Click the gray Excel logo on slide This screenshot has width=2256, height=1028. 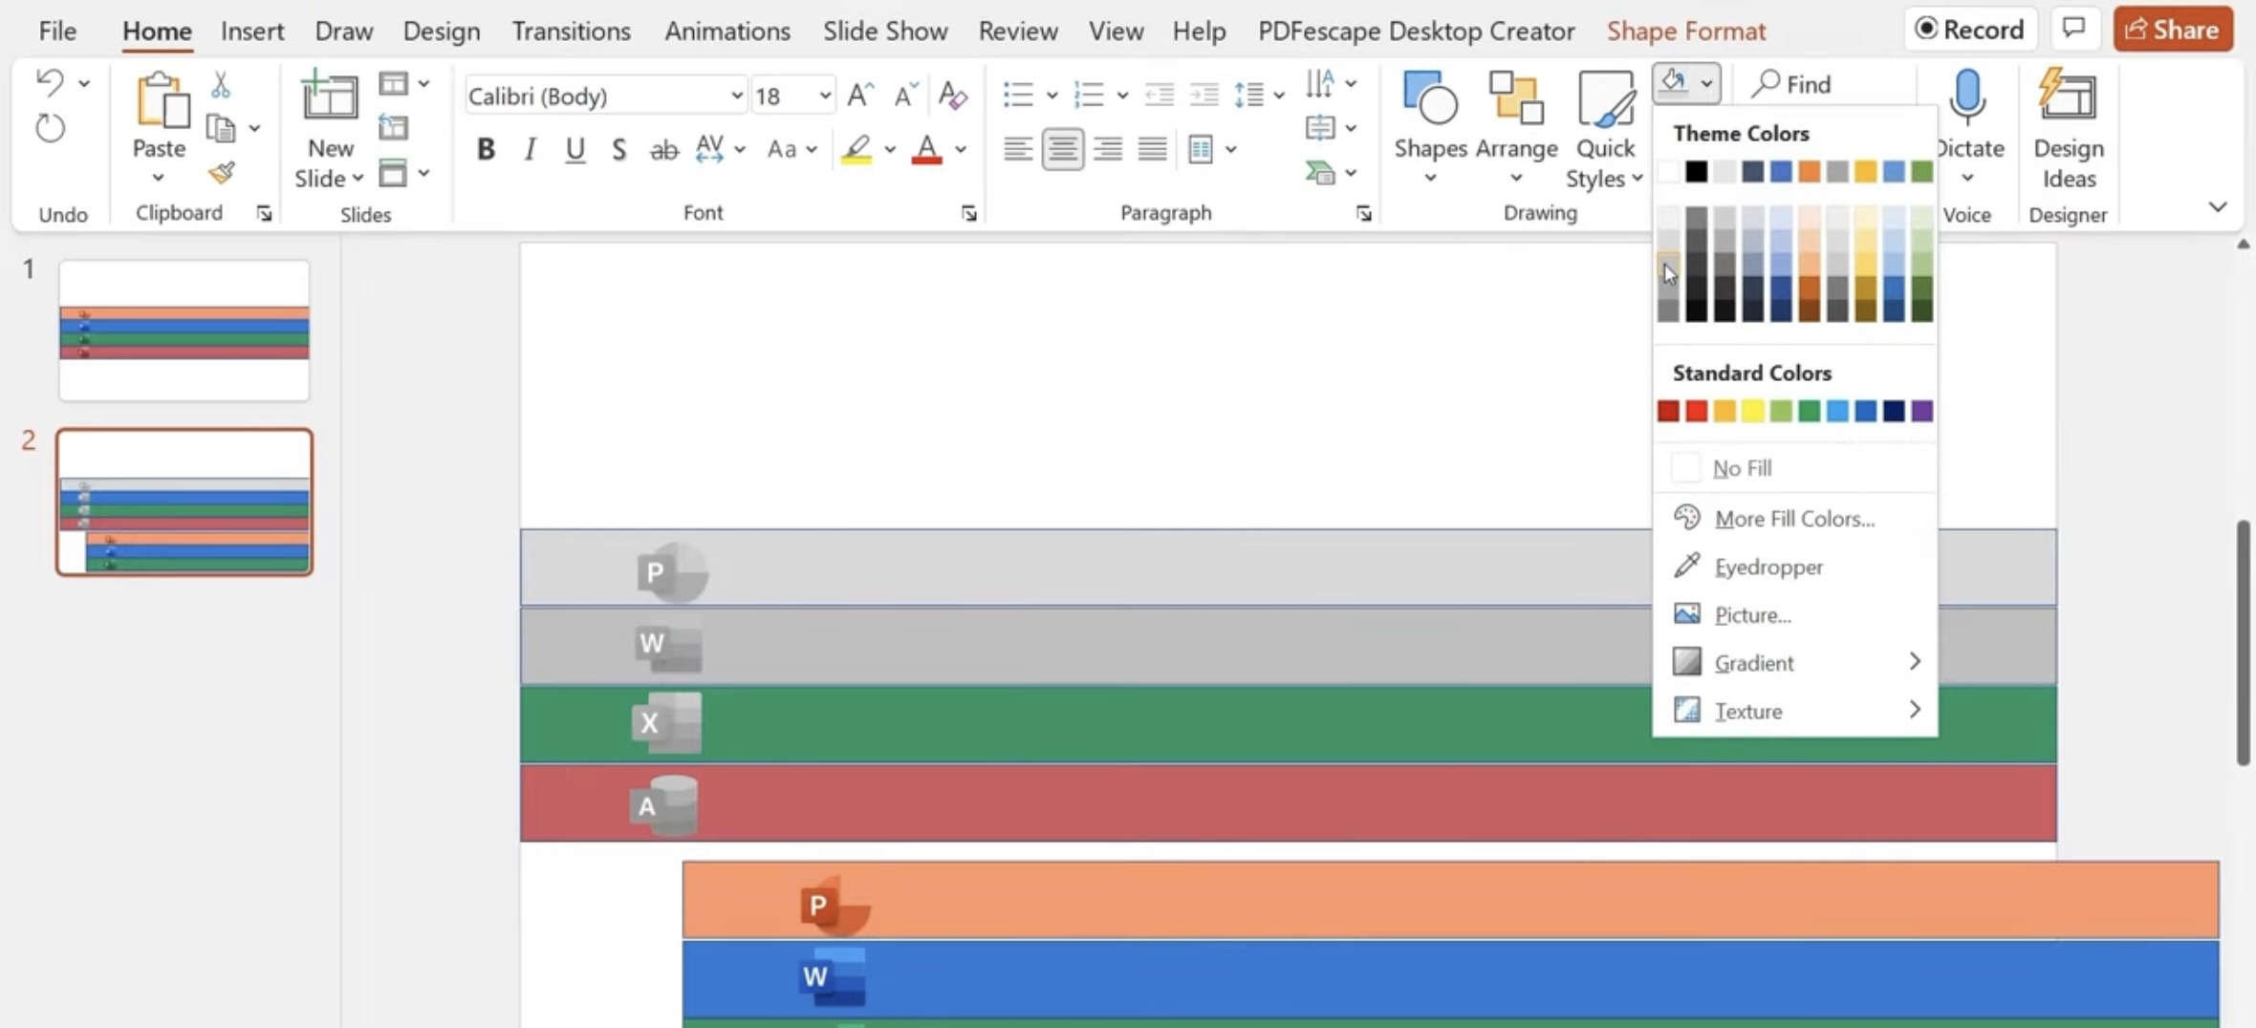(x=666, y=723)
